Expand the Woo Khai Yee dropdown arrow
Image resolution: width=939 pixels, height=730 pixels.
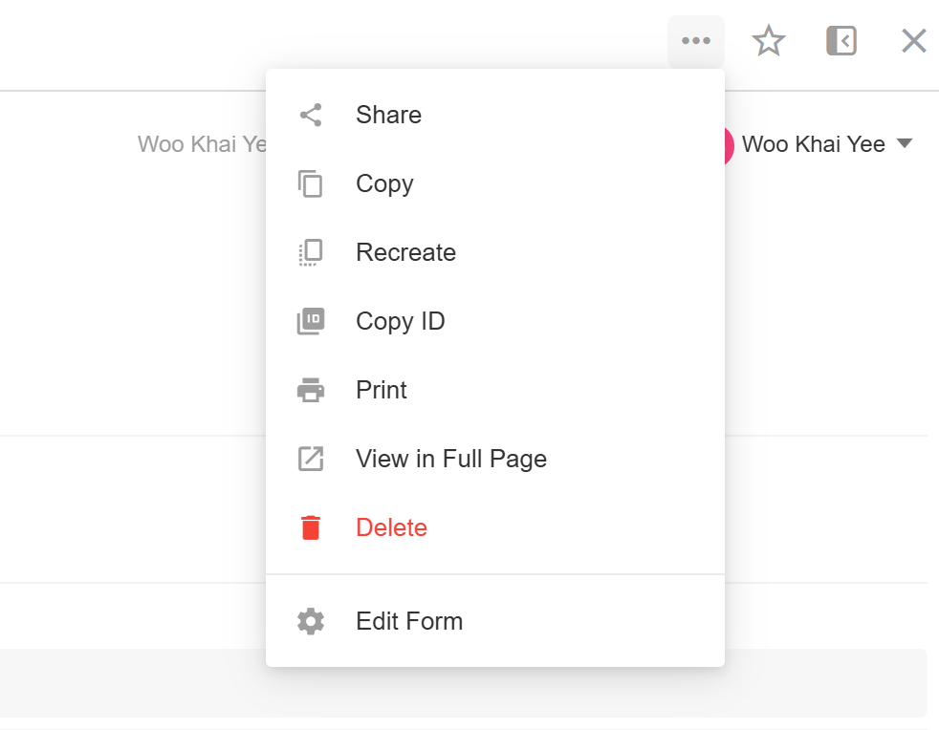tap(905, 144)
